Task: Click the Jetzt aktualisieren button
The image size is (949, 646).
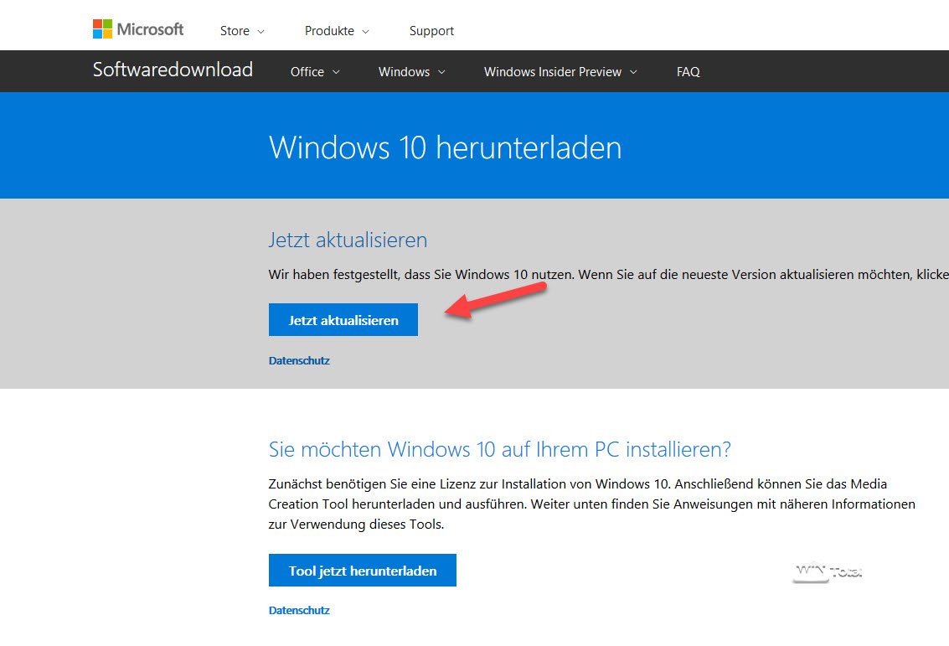Action: click(343, 320)
